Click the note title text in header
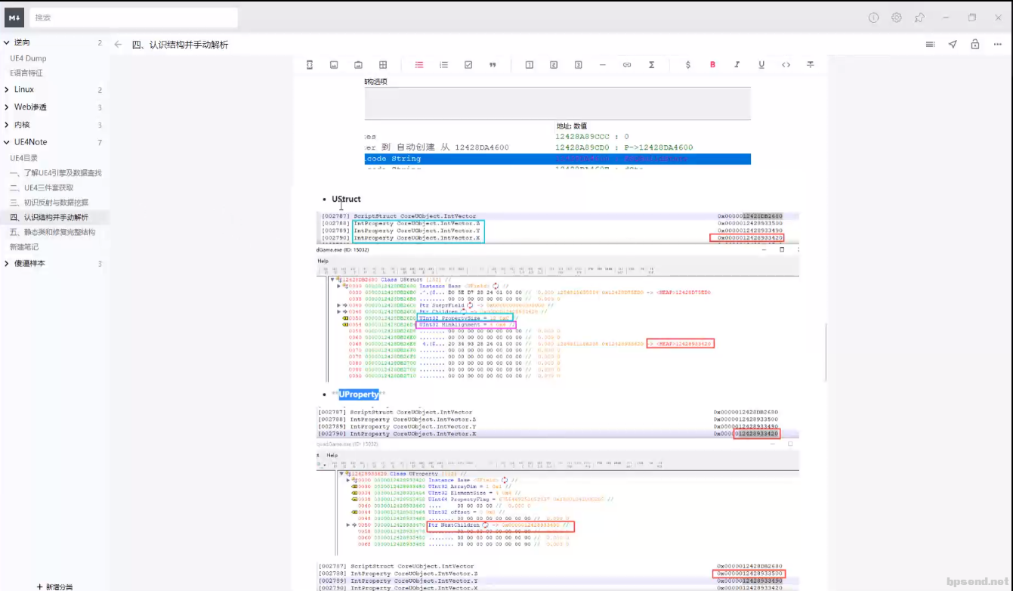 180,45
